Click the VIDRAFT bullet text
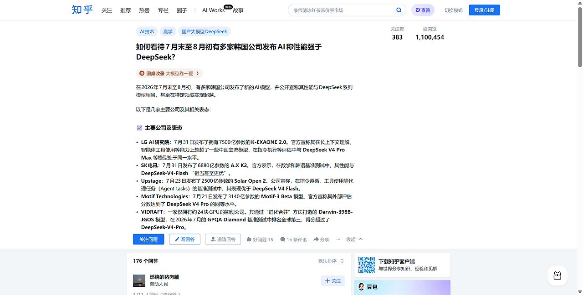Image resolution: width=583 pixels, height=295 pixels. (247, 220)
